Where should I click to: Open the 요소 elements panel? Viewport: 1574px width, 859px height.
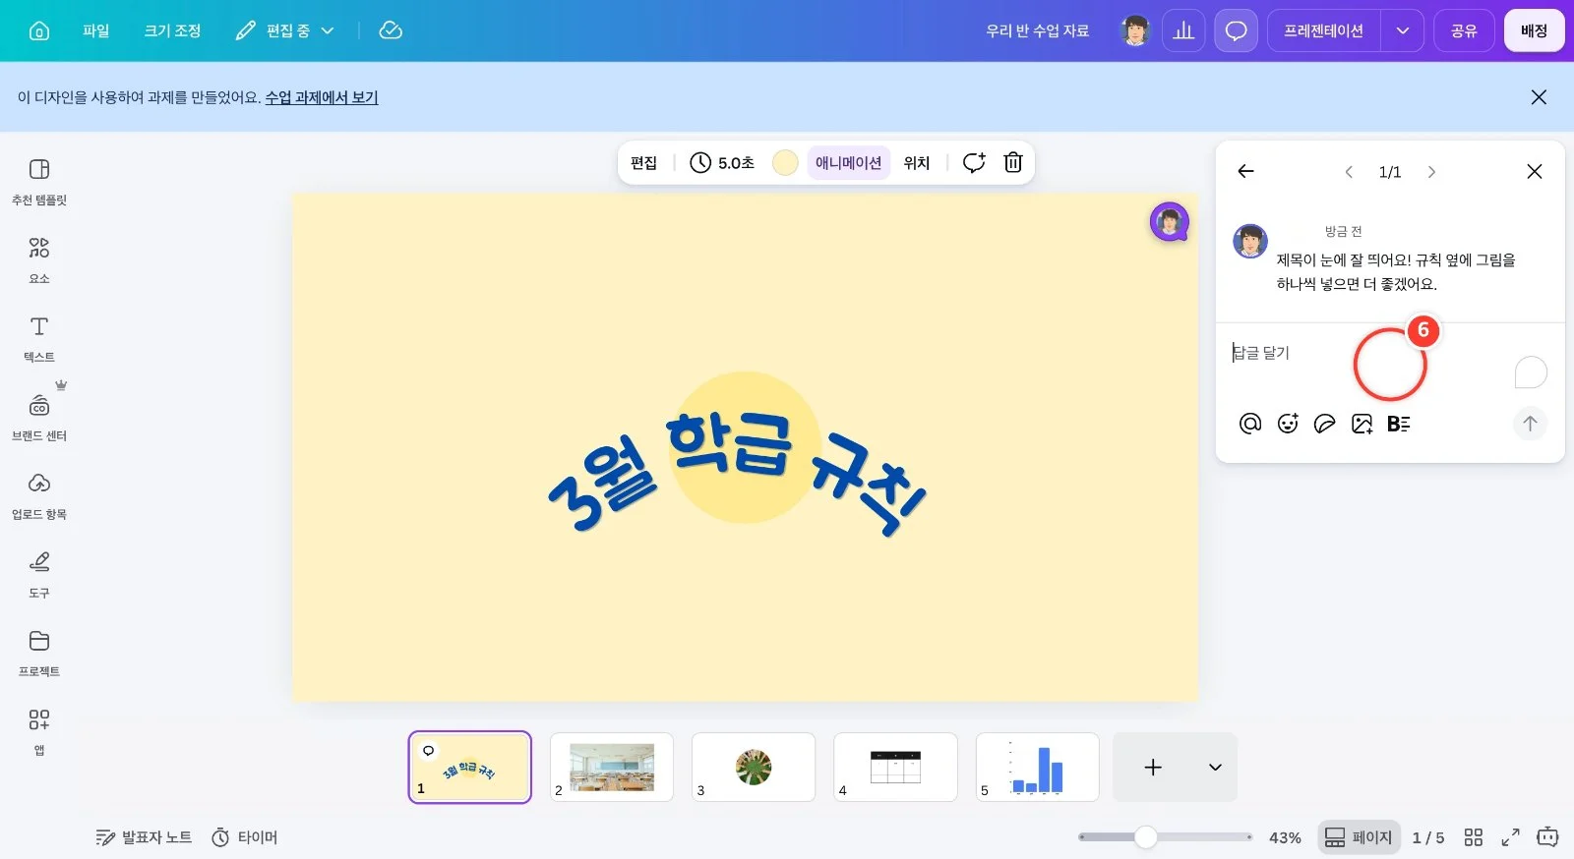coord(39,260)
